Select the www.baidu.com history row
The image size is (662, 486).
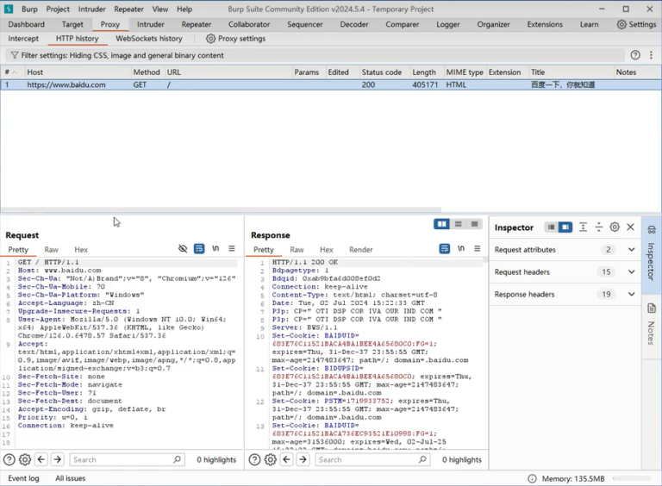pyautogui.click(x=331, y=84)
